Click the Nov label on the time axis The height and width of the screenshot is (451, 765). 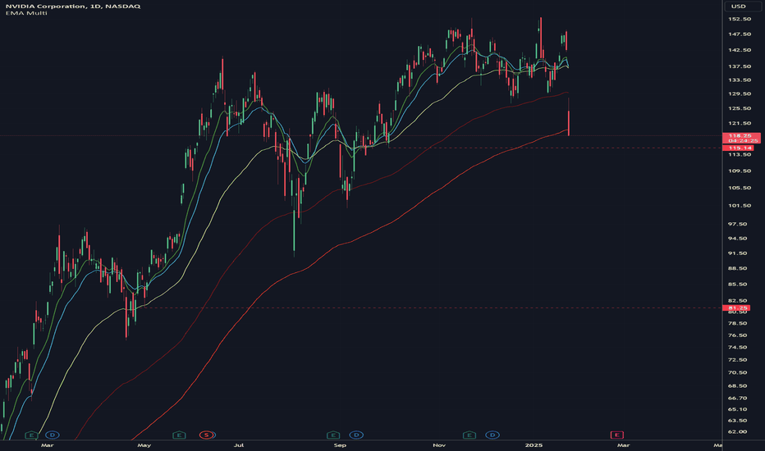[x=439, y=445]
